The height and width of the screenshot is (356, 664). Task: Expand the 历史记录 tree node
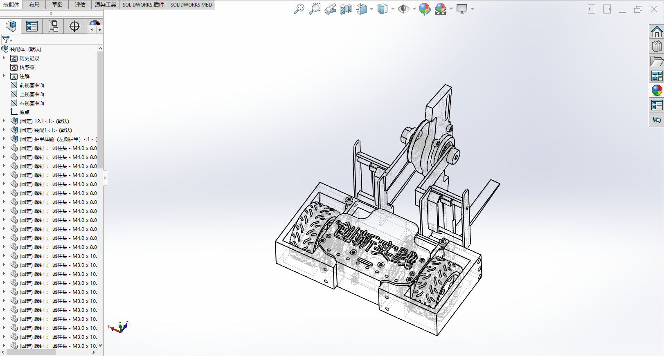coord(4,58)
